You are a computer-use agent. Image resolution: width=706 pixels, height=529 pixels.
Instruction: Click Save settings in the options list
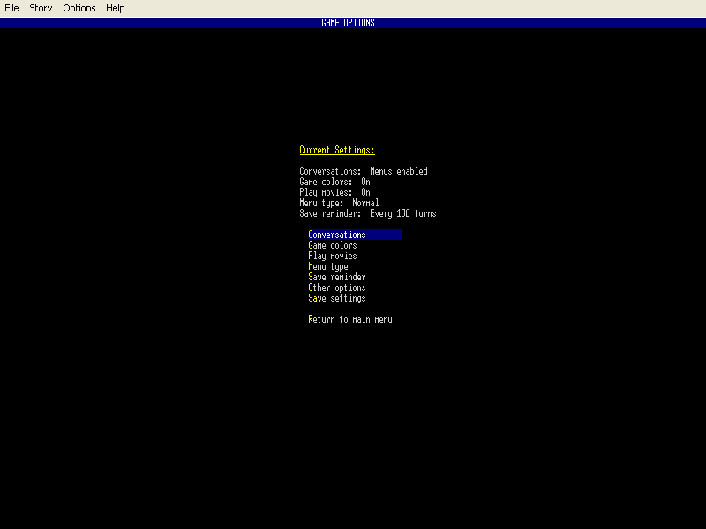(337, 298)
